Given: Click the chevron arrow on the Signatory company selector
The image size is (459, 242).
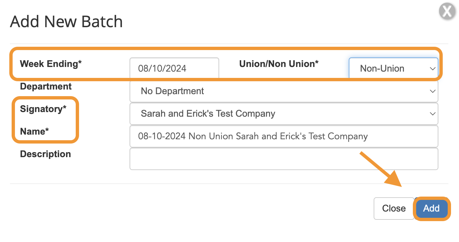Looking at the screenshot, I should (x=432, y=114).
